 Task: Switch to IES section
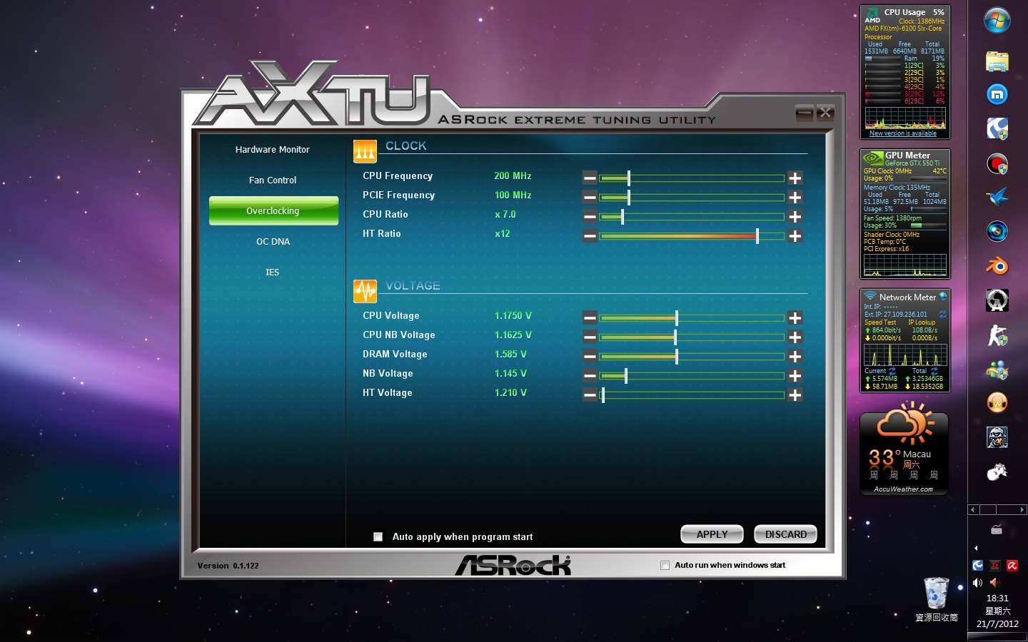pyautogui.click(x=273, y=272)
